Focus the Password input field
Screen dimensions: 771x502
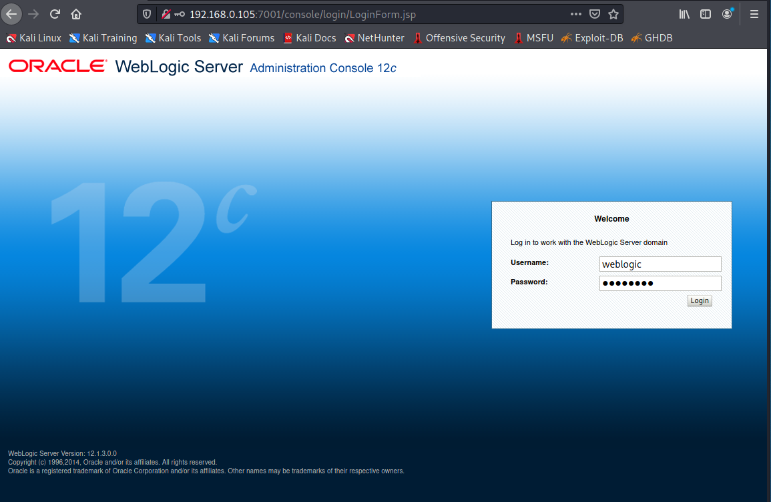click(660, 283)
